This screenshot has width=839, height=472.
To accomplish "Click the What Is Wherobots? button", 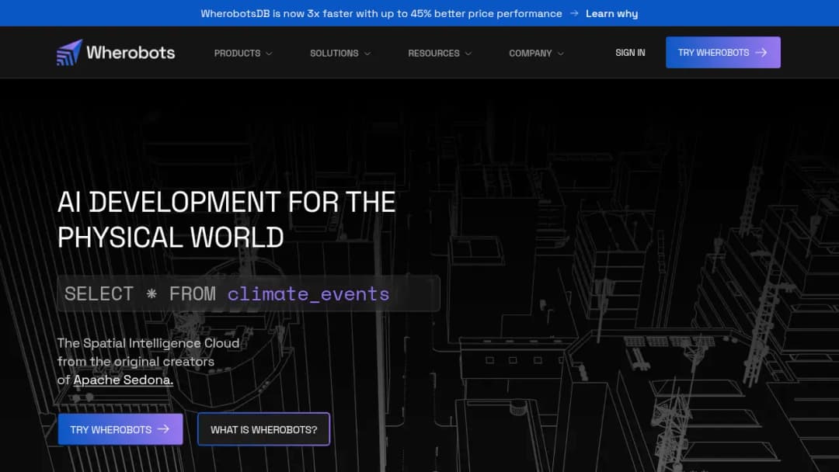I will point(264,429).
